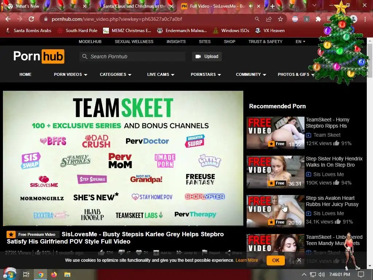Click the Chrome icon in the taskbar

(x=41, y=275)
